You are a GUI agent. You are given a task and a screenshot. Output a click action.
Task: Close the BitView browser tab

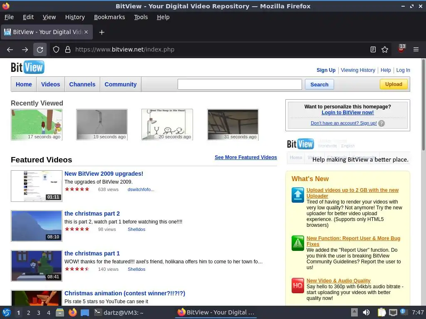pos(86,32)
